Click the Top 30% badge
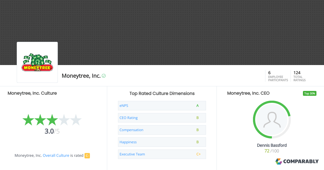 (309, 93)
